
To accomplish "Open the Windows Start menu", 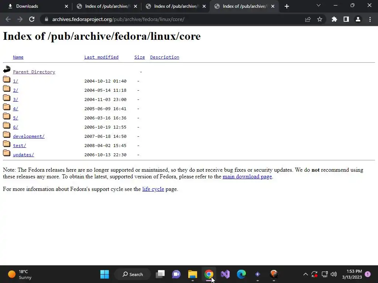I will 104,274.
